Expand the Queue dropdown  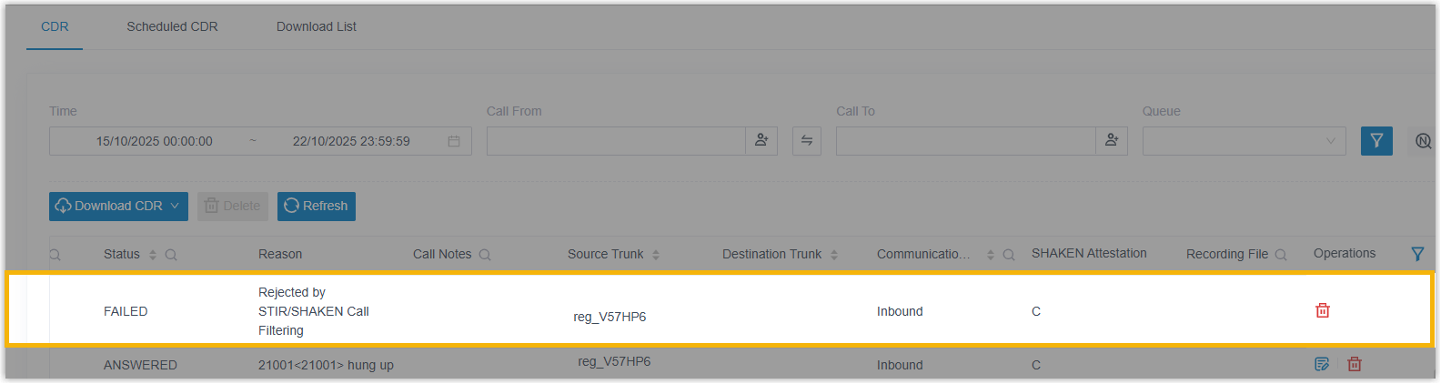(x=1244, y=141)
